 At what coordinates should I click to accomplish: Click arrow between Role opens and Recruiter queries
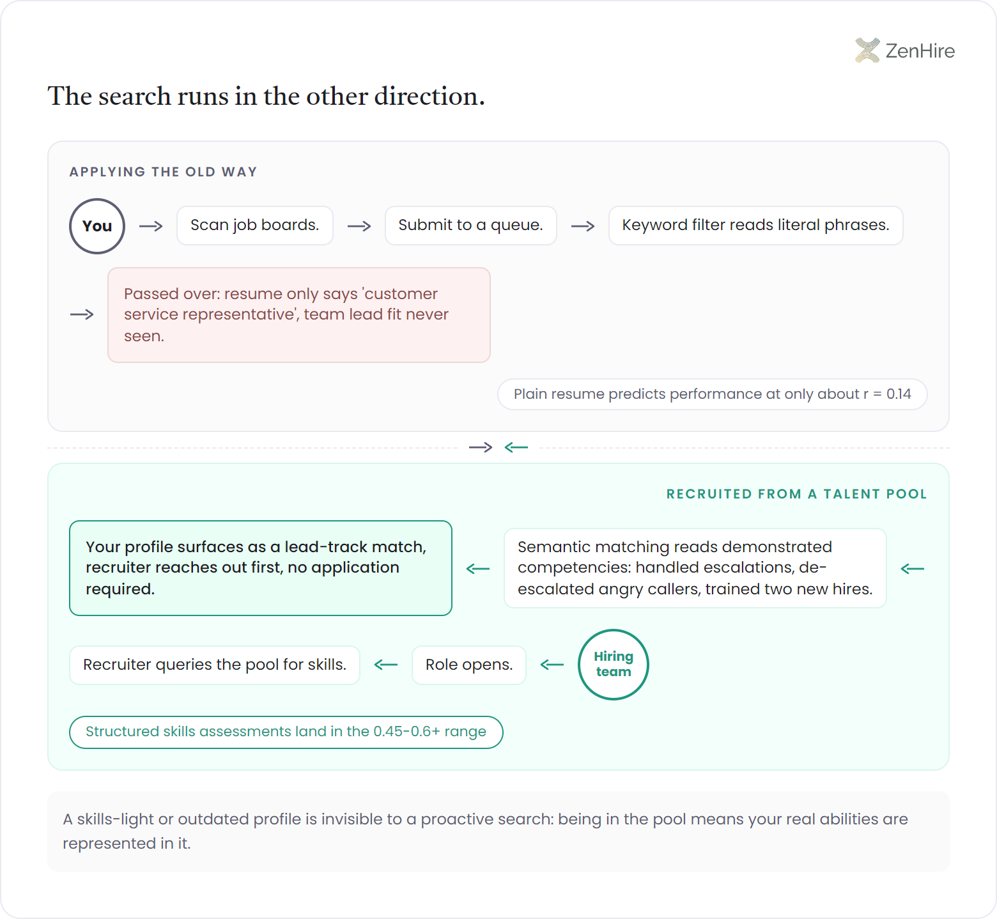386,665
